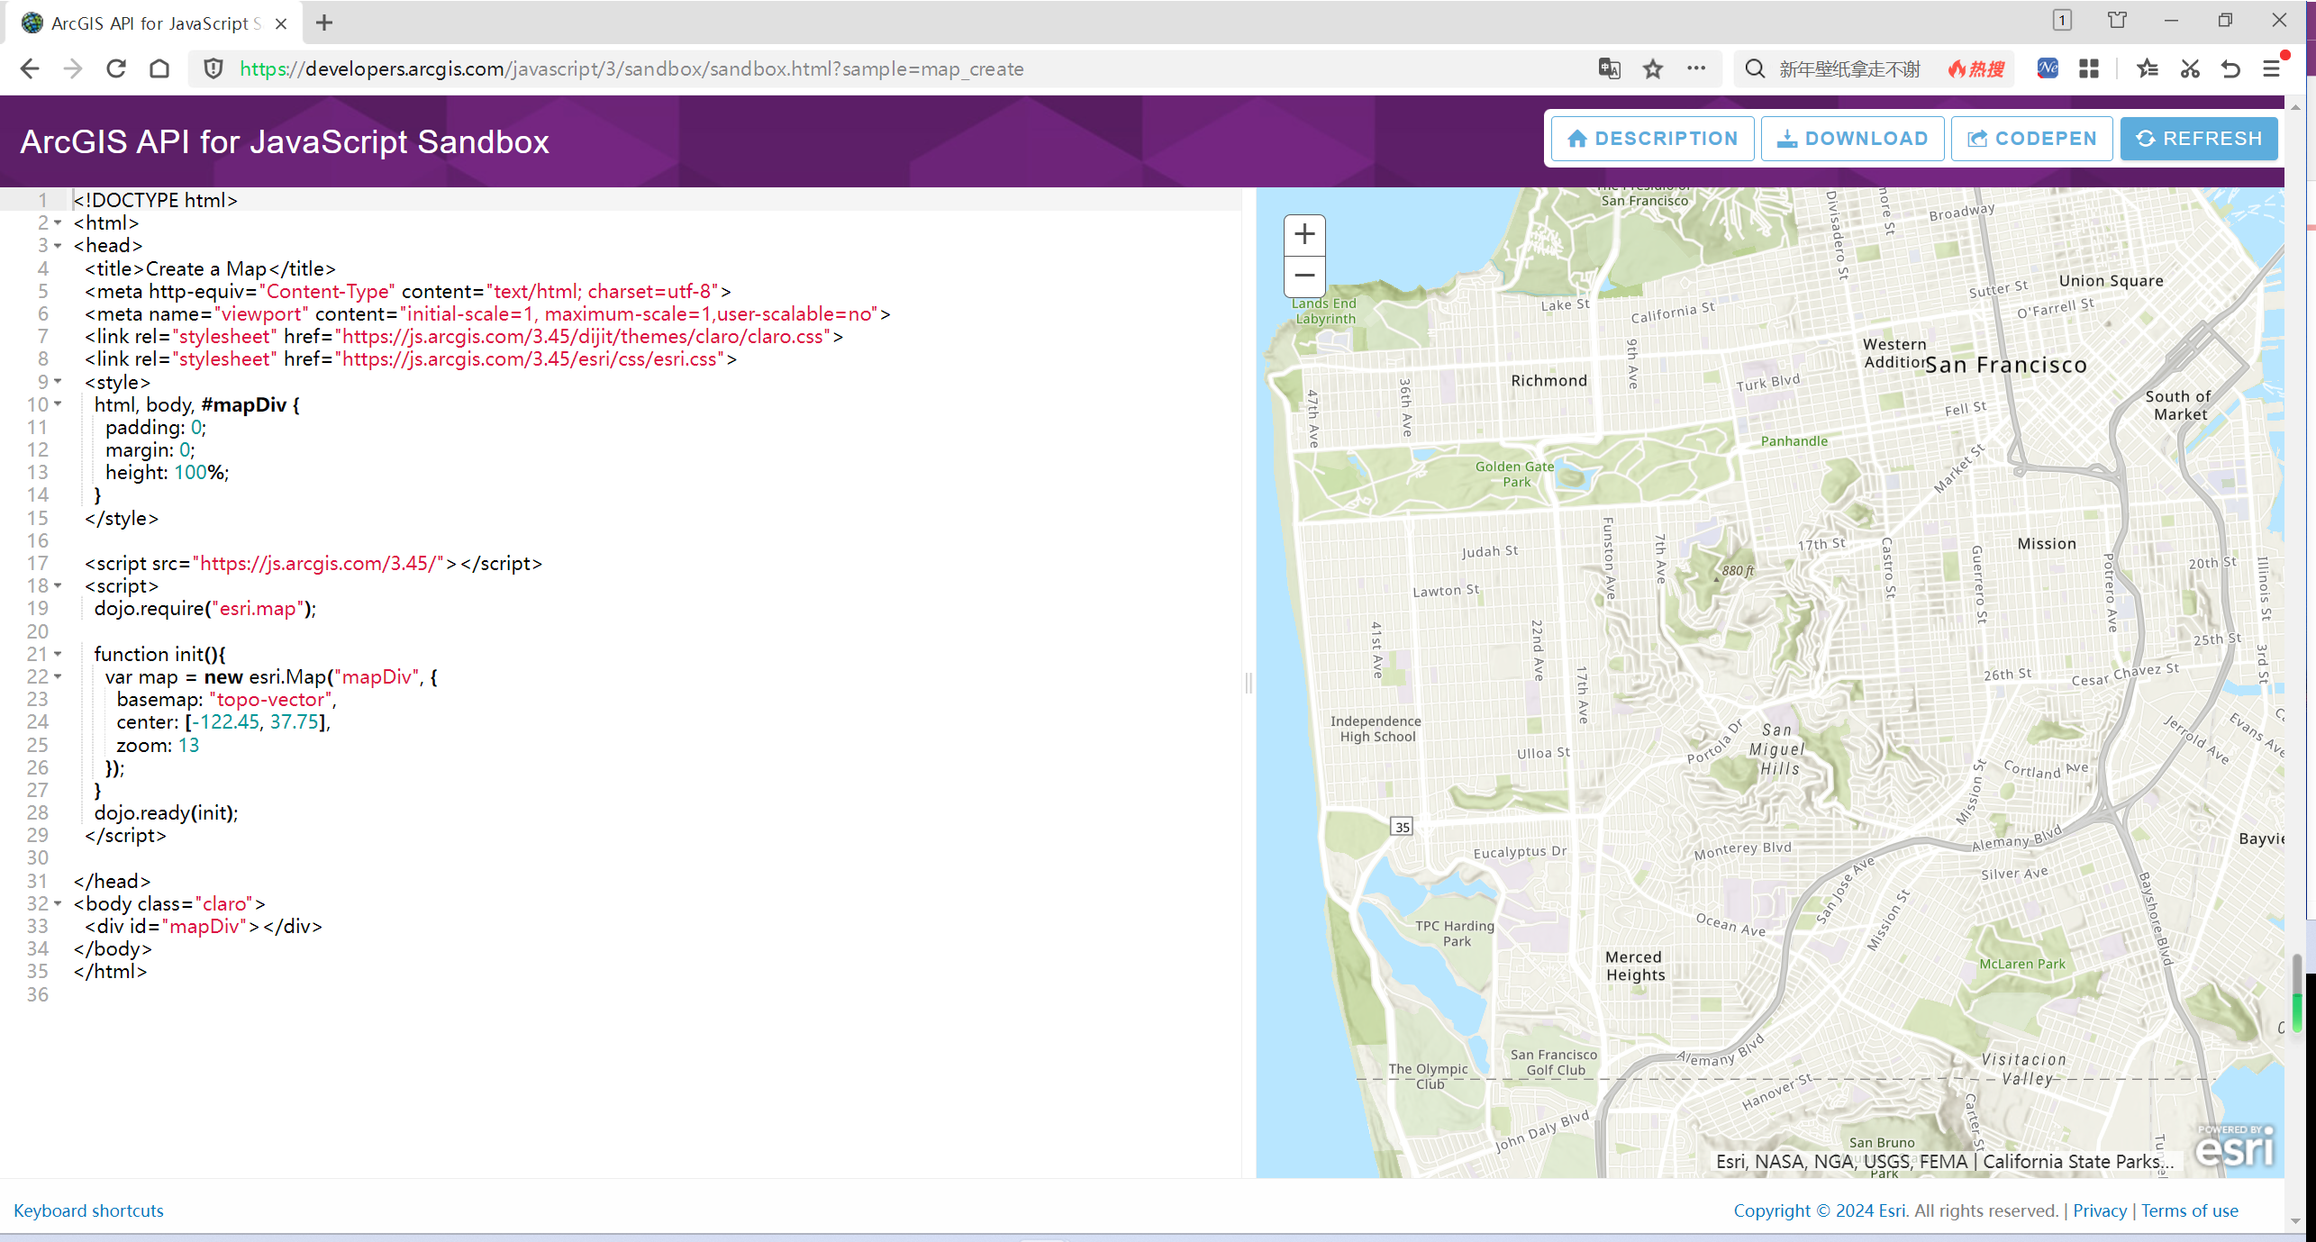Open the Privacy link
The image size is (2316, 1242).
click(2099, 1210)
